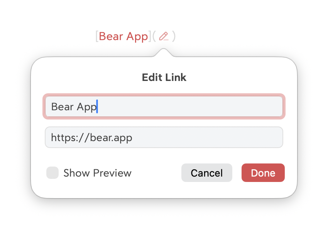Image resolution: width=328 pixels, height=229 pixels.
Task: Click the closing parenthesis after the pencil icon
Action: (174, 36)
